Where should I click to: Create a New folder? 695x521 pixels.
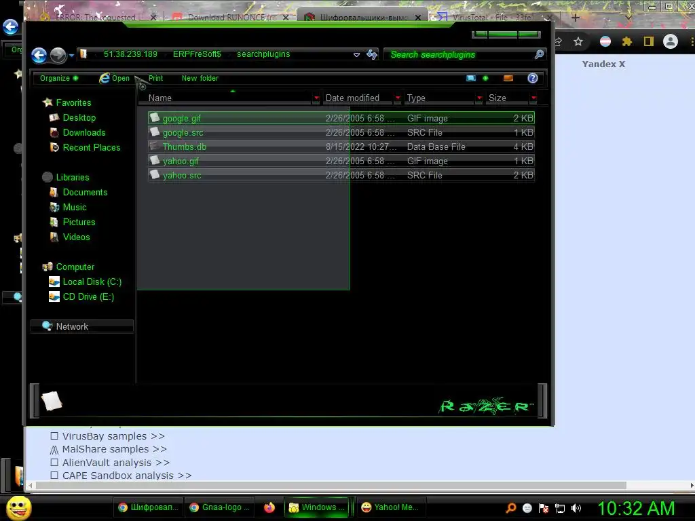[x=200, y=78]
